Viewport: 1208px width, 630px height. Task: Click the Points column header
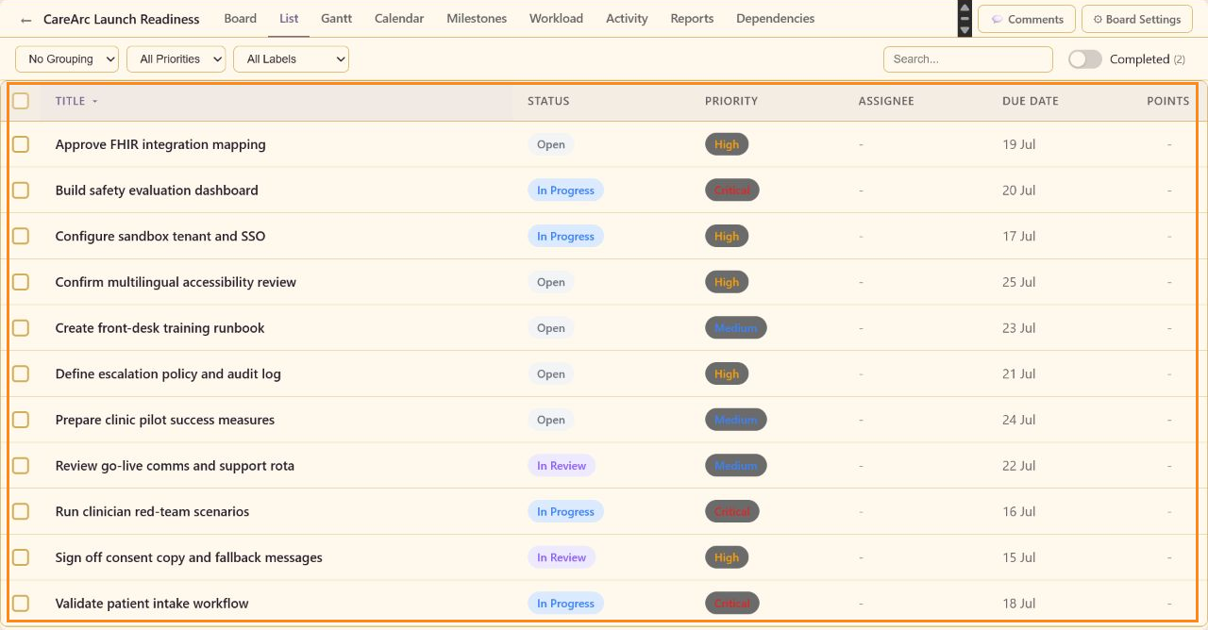coord(1168,101)
